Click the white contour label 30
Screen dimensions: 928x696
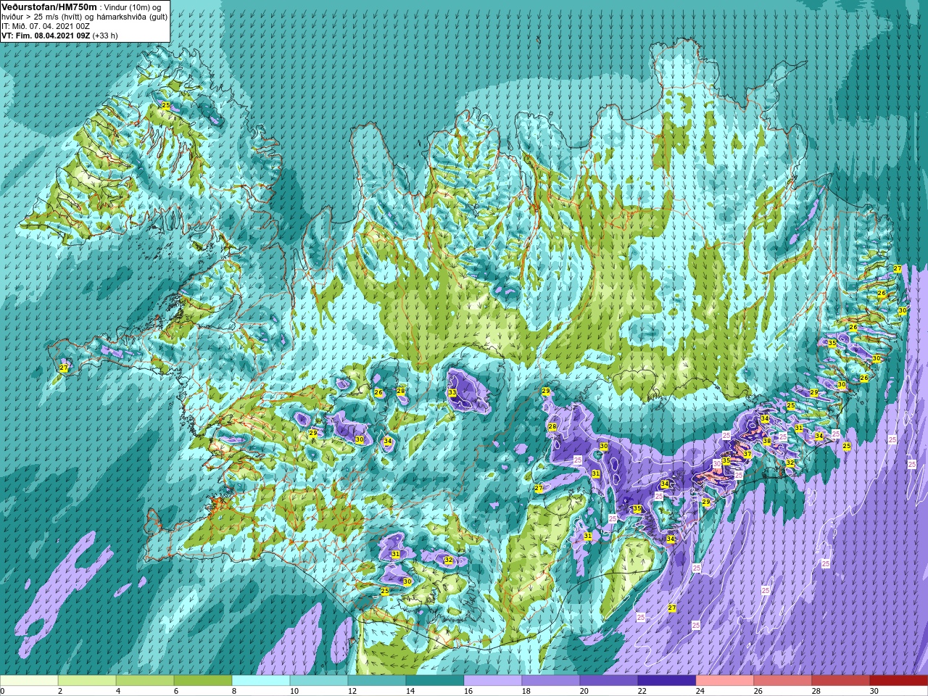(x=717, y=463)
